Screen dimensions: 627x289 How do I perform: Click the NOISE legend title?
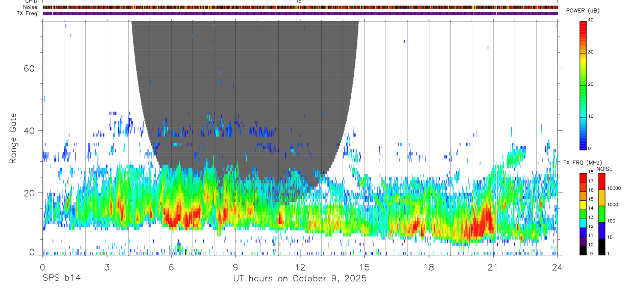[604, 169]
